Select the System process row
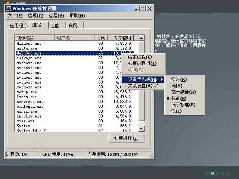The width and height of the screenshot is (239, 179). [x=74, y=126]
